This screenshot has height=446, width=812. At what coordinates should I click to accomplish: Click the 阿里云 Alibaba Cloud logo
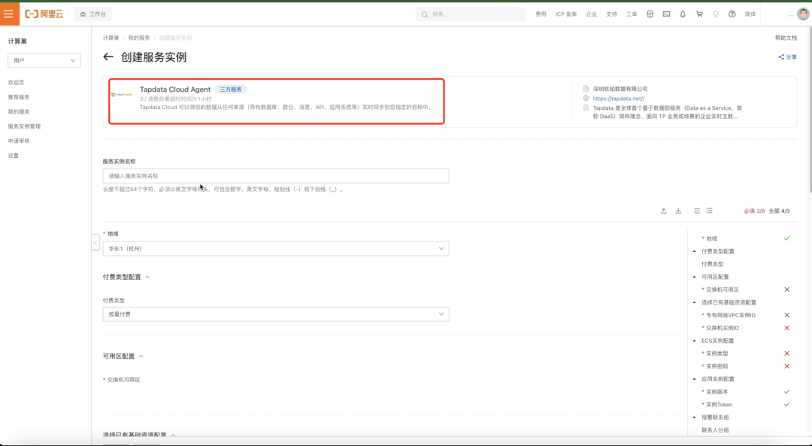44,14
